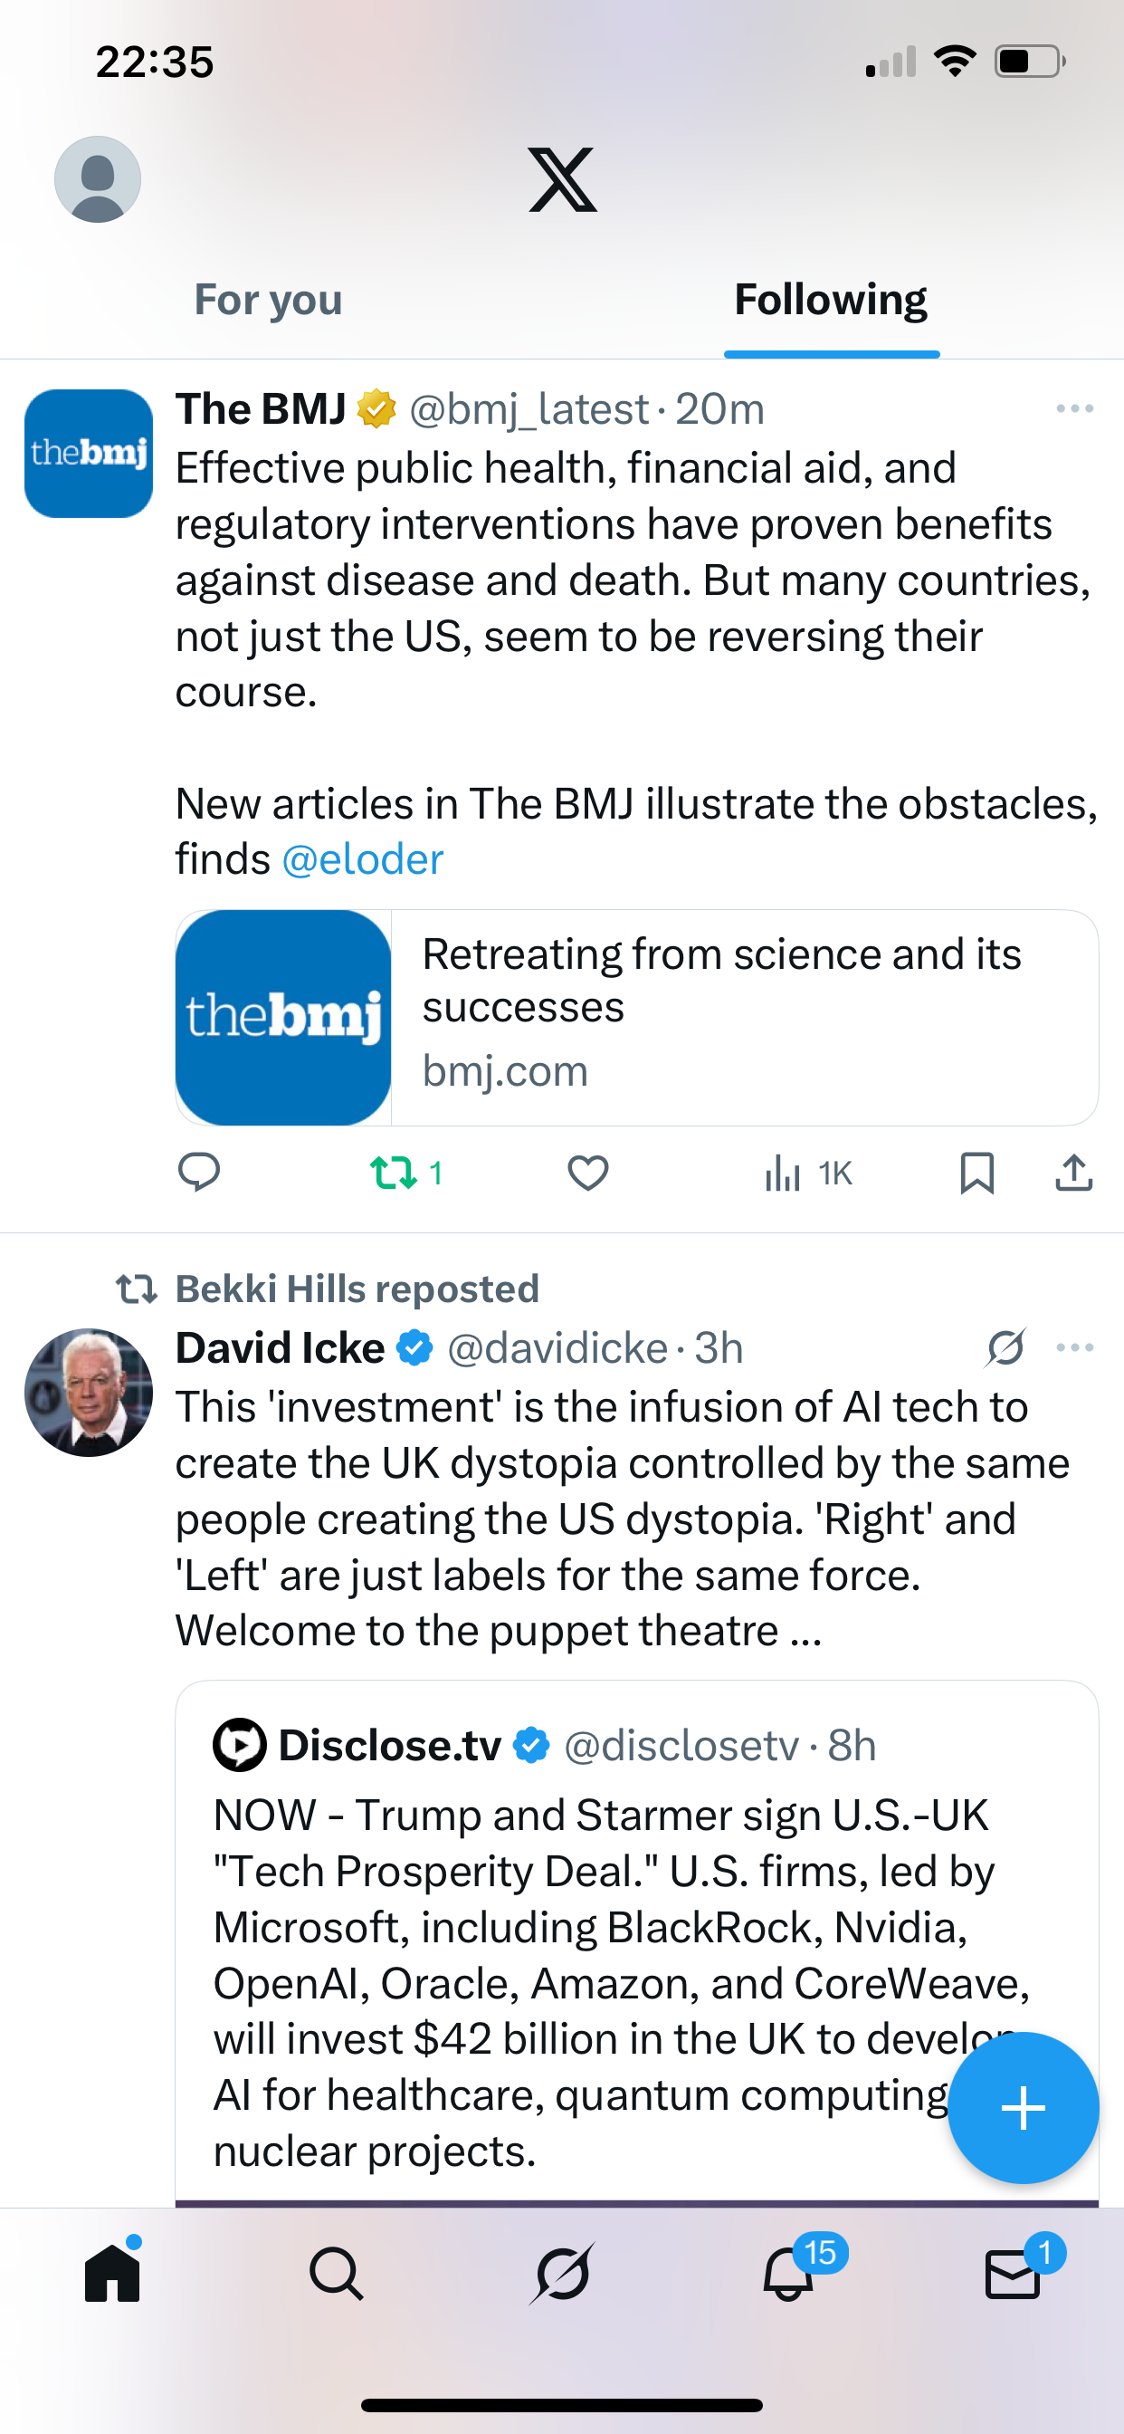Open more options for The BMJ post

coord(1075,409)
